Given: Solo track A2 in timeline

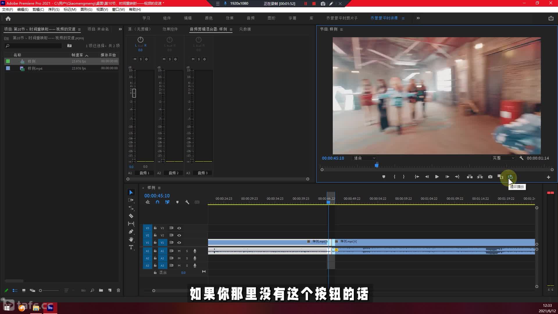Looking at the screenshot, I should tap(187, 258).
